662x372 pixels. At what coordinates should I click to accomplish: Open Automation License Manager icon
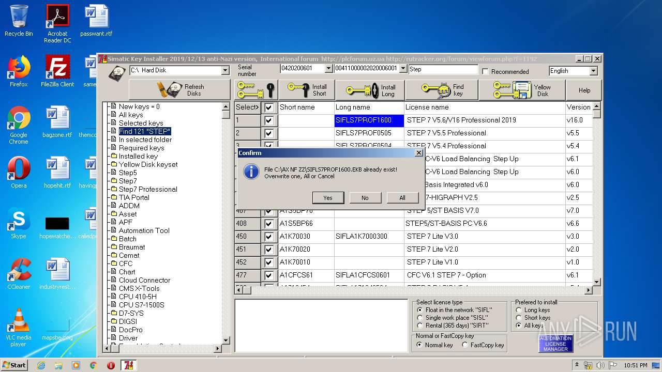pyautogui.click(x=555, y=344)
